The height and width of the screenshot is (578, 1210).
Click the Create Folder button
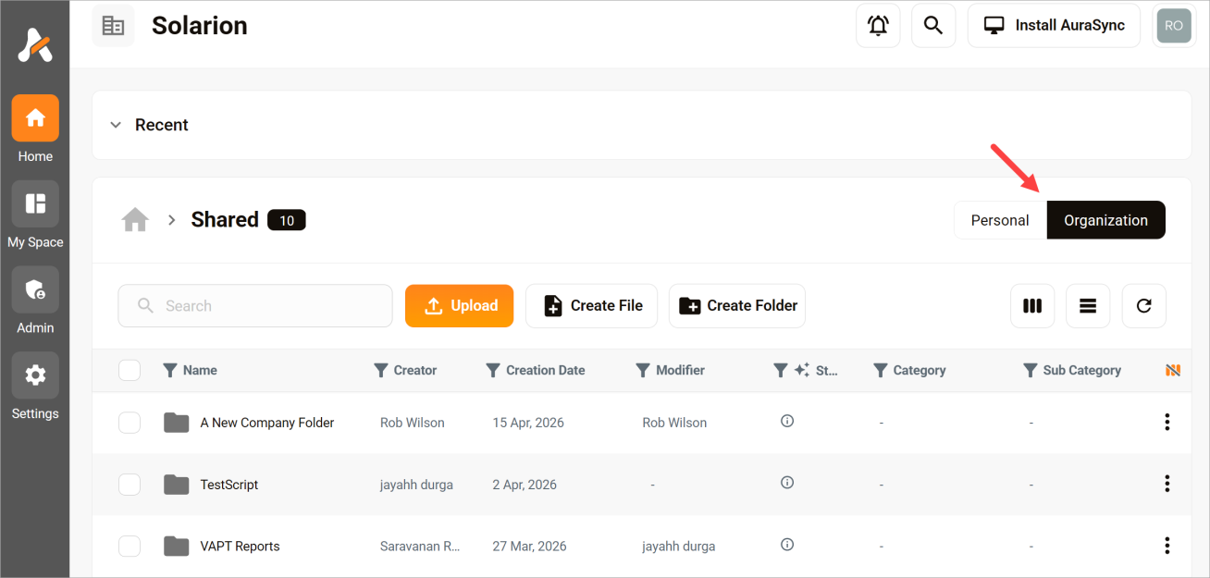click(737, 306)
